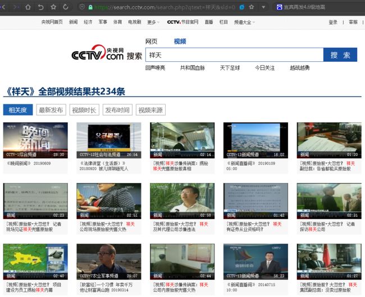Click suggested keyword 回声嘹亮
This screenshot has width=365, height=297.
pos(155,68)
